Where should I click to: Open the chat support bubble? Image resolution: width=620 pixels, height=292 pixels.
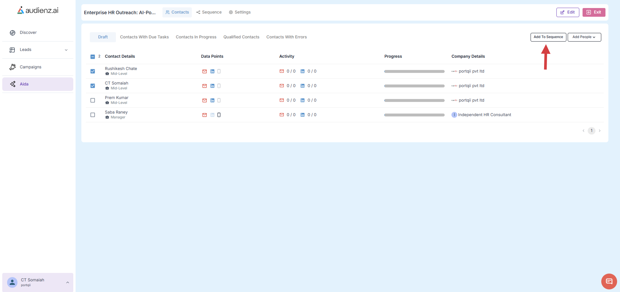tap(609, 281)
